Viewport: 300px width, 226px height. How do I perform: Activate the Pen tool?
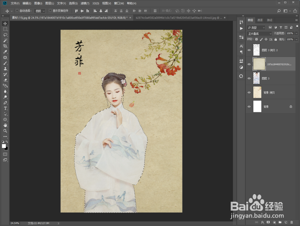click(x=5, y=103)
